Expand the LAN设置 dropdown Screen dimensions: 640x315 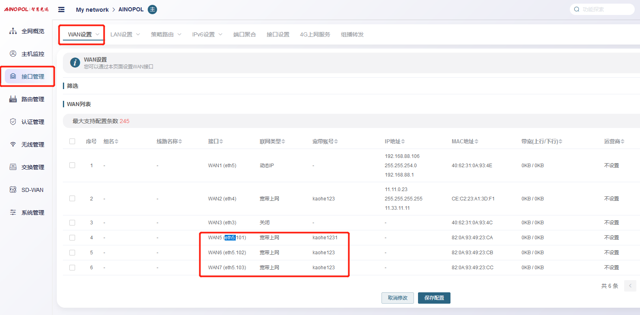[125, 34]
